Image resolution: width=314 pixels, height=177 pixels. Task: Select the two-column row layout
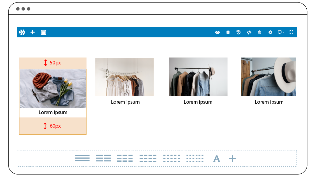coord(103,158)
